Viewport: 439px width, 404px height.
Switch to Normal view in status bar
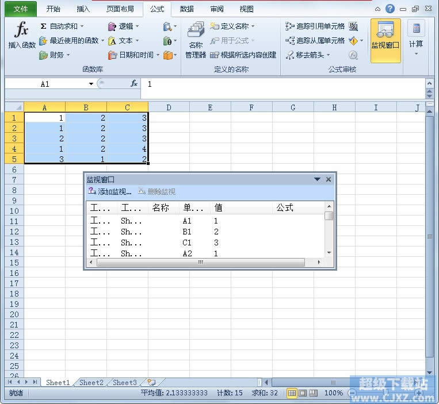pyautogui.click(x=292, y=393)
